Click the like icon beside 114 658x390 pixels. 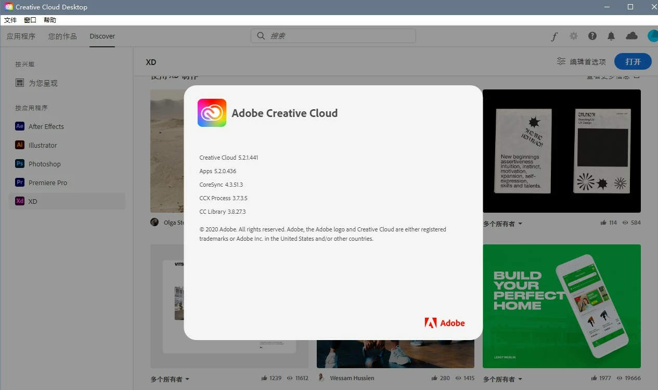click(603, 223)
